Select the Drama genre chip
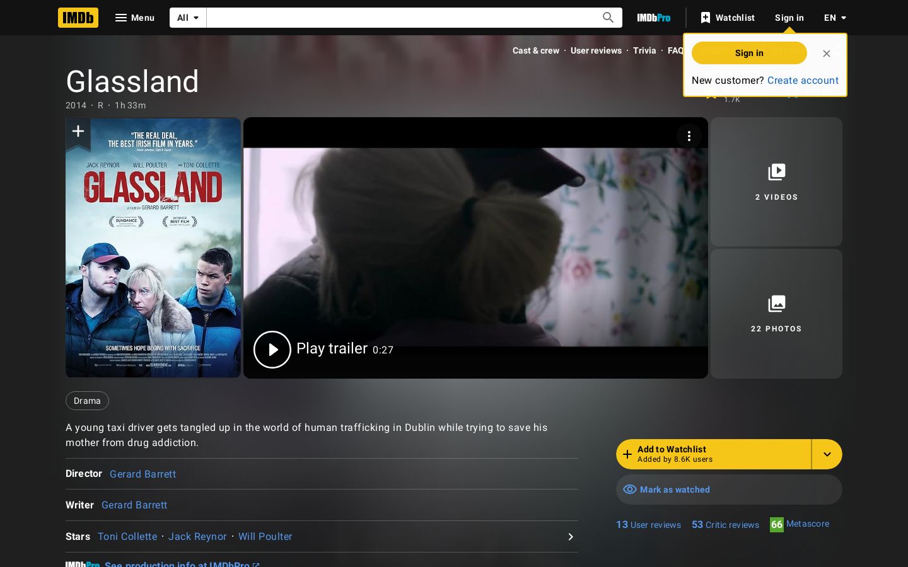 [x=87, y=401]
